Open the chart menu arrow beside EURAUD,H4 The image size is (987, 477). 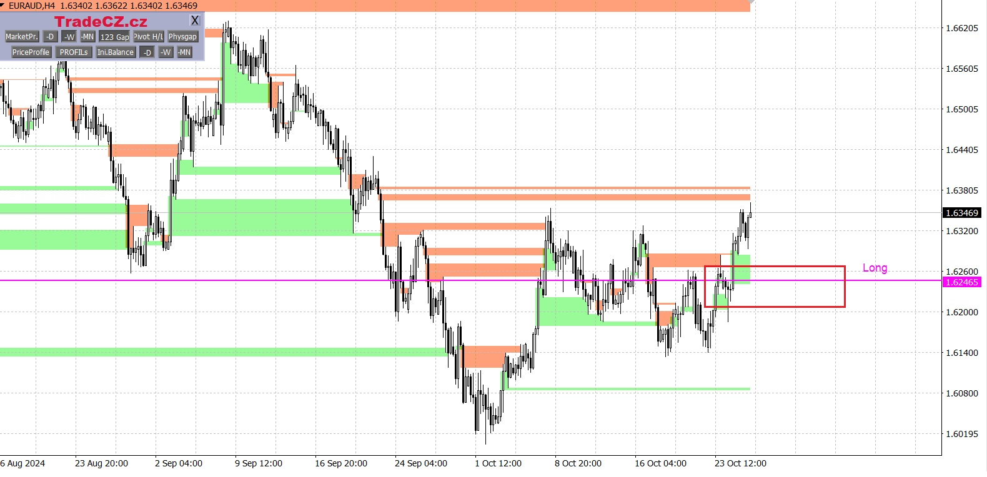click(3, 6)
